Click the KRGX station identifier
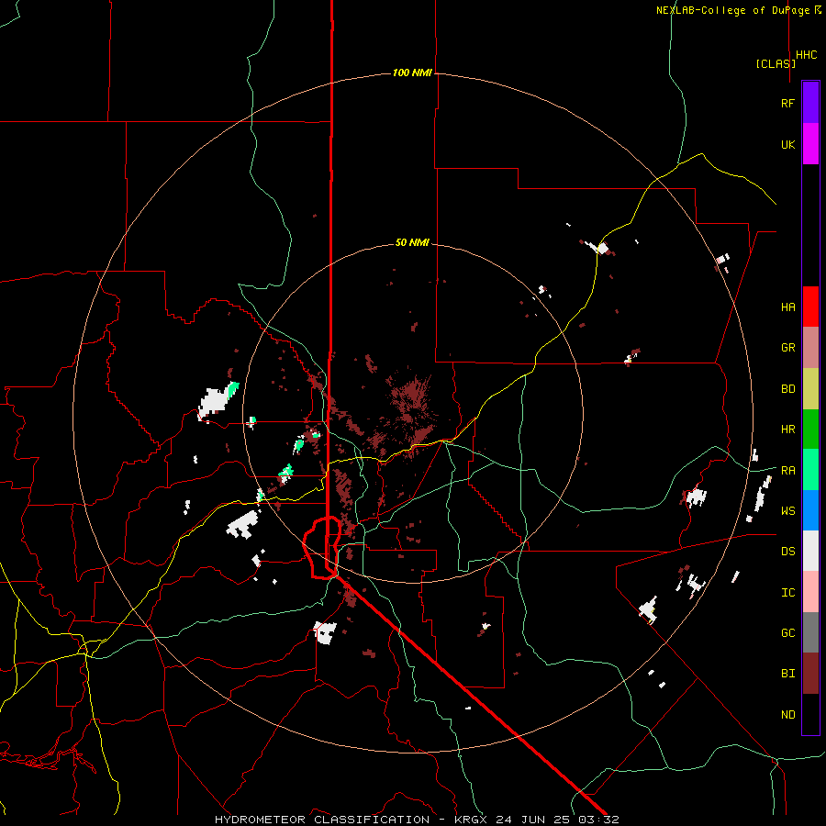 click(x=472, y=820)
